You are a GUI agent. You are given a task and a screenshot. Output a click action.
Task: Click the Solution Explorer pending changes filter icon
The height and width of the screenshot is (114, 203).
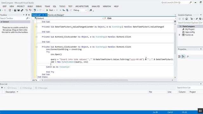pos(192,19)
